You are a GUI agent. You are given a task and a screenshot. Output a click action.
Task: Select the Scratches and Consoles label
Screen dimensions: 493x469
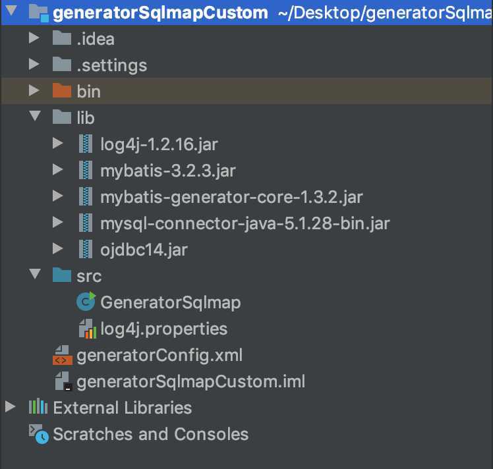(x=151, y=434)
